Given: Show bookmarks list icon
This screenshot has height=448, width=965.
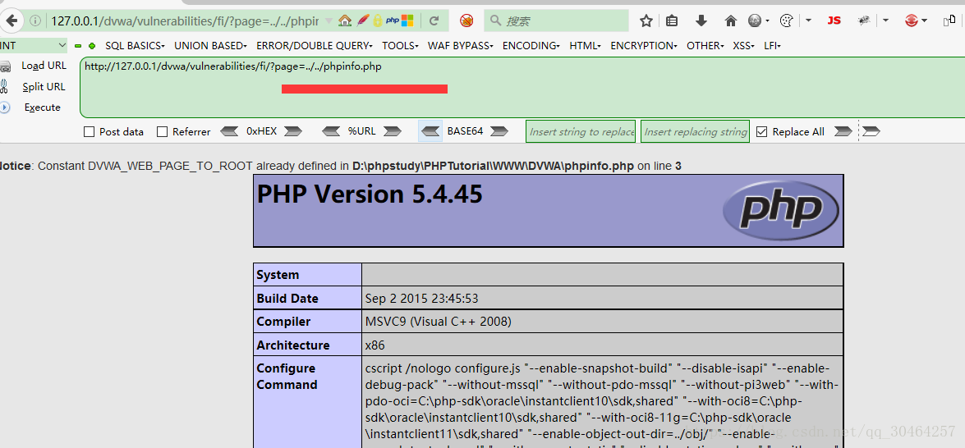Looking at the screenshot, I should point(672,21).
